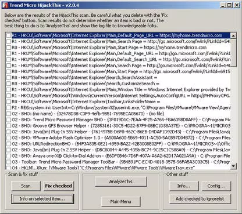Tick the checkbox for HKLM SearchAssistant entry
The image size is (242, 214).
(9, 78)
